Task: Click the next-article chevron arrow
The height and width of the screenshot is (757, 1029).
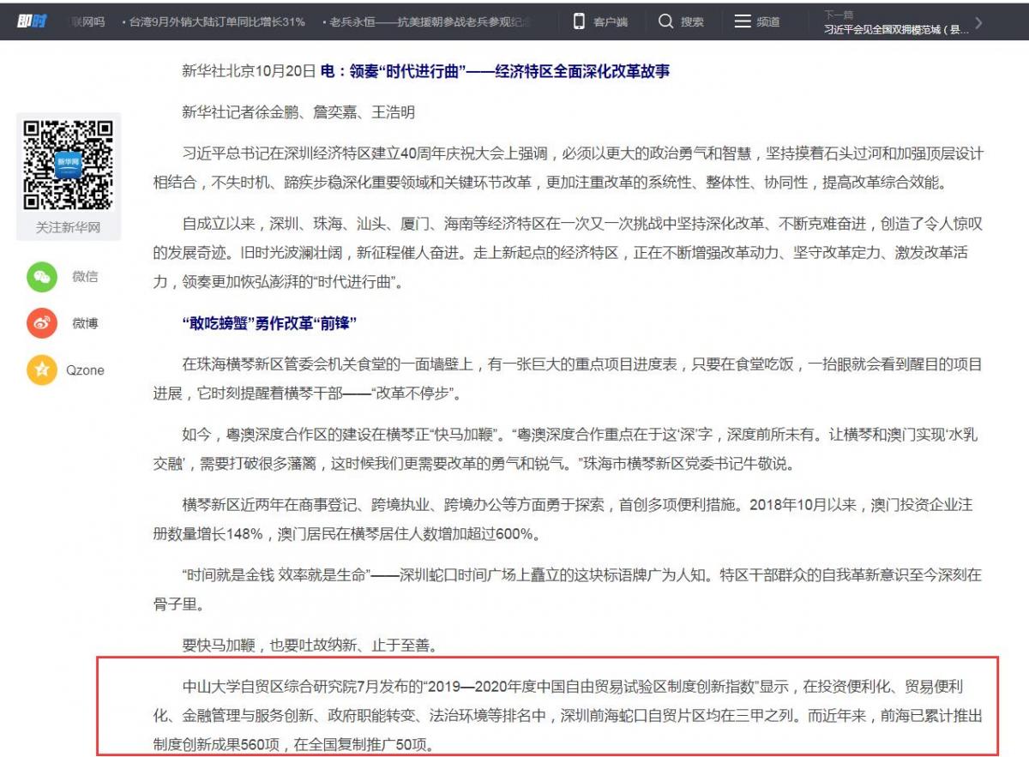Action: [x=979, y=22]
